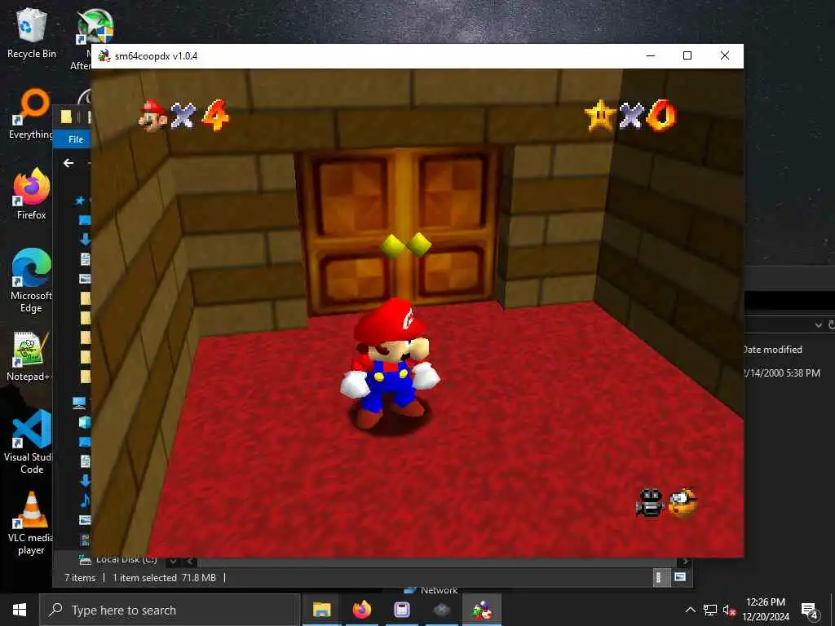Expand the address bar history dropdown chevron in Explorer
Image resolution: width=835 pixels, height=626 pixels.
pos(819,324)
